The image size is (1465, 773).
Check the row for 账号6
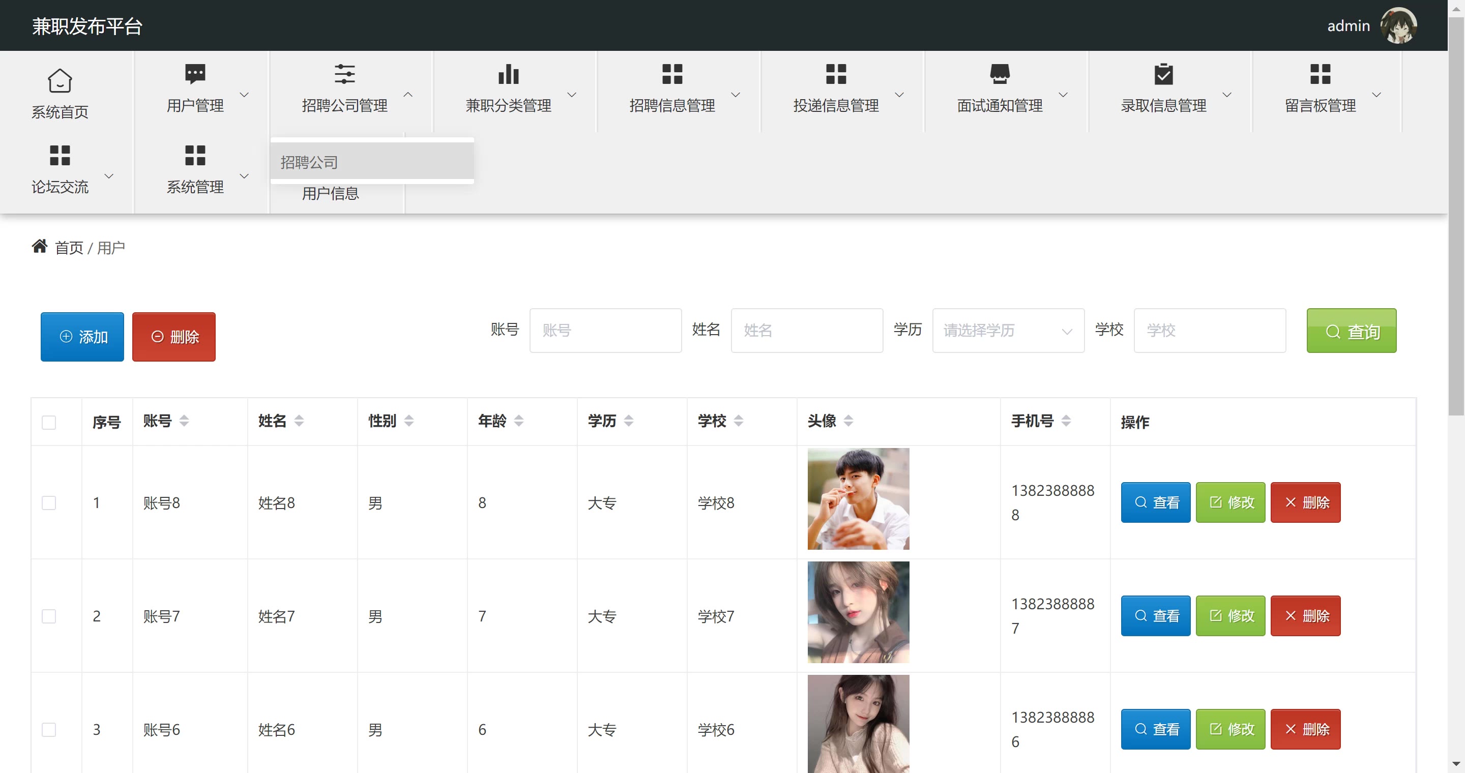49,729
